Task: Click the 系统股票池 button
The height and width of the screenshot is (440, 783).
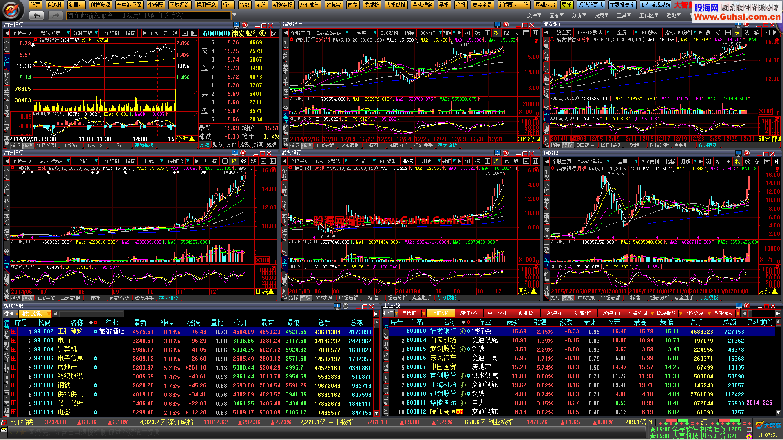Action: [591, 5]
